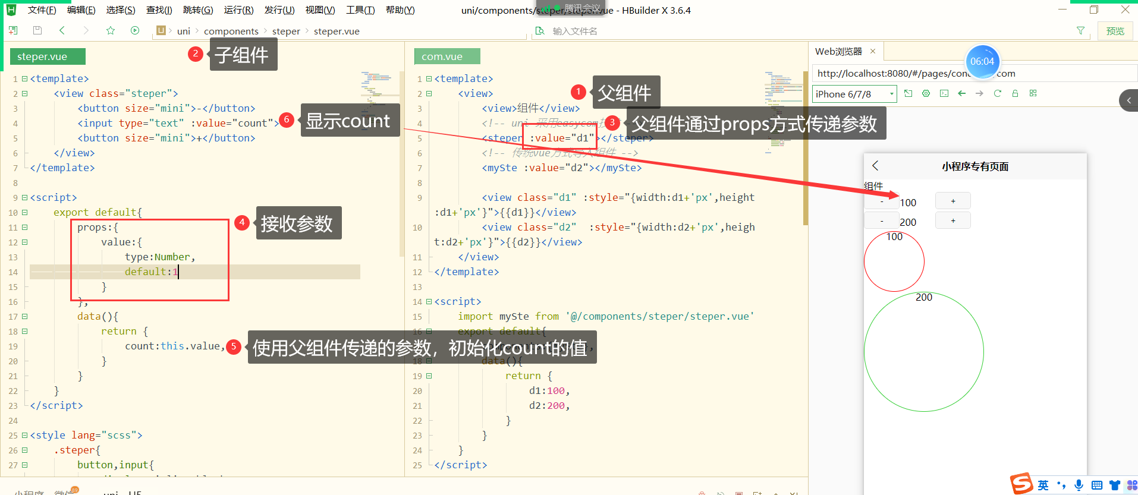Open the 发行(U) menu
This screenshot has width=1138, height=495.
tap(279, 10)
